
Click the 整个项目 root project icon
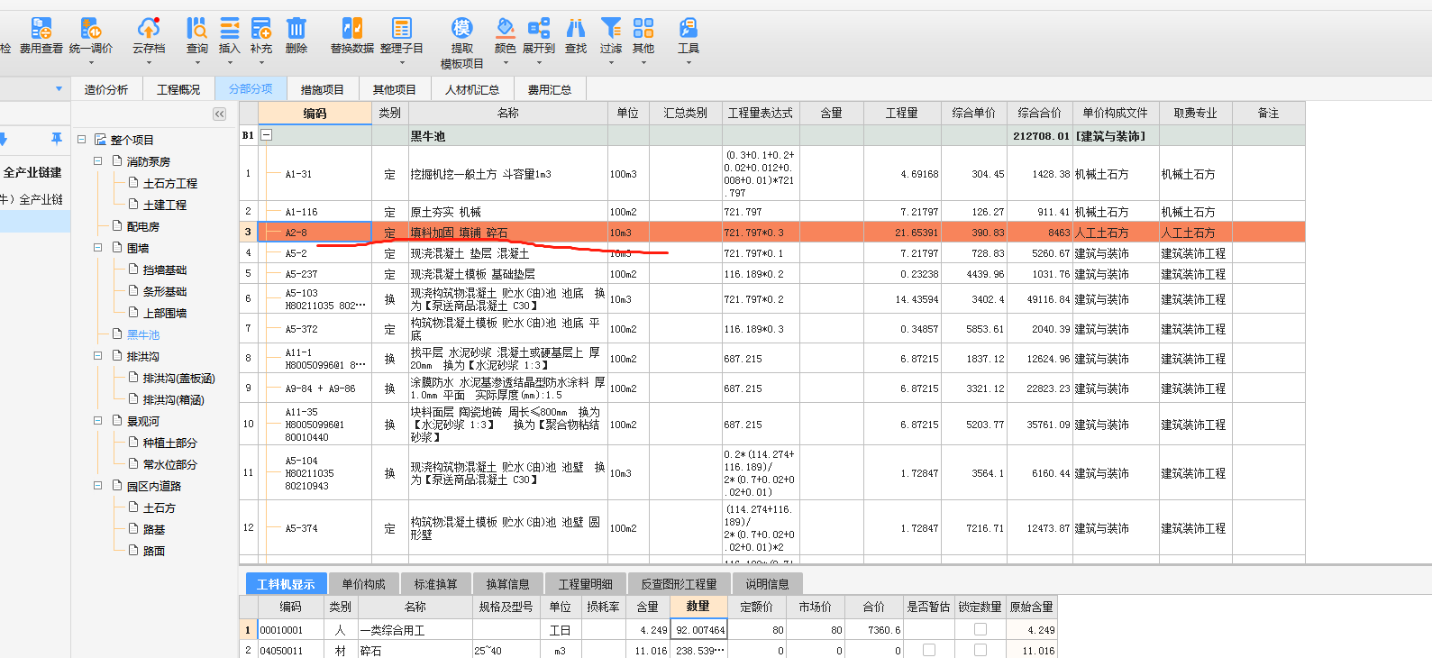[101, 140]
